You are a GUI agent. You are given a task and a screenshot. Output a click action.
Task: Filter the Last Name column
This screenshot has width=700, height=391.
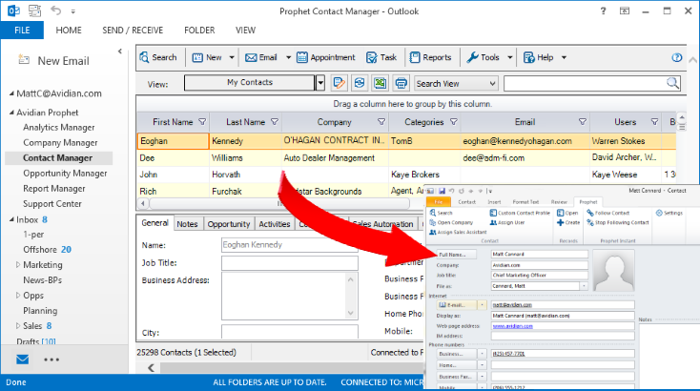click(275, 122)
